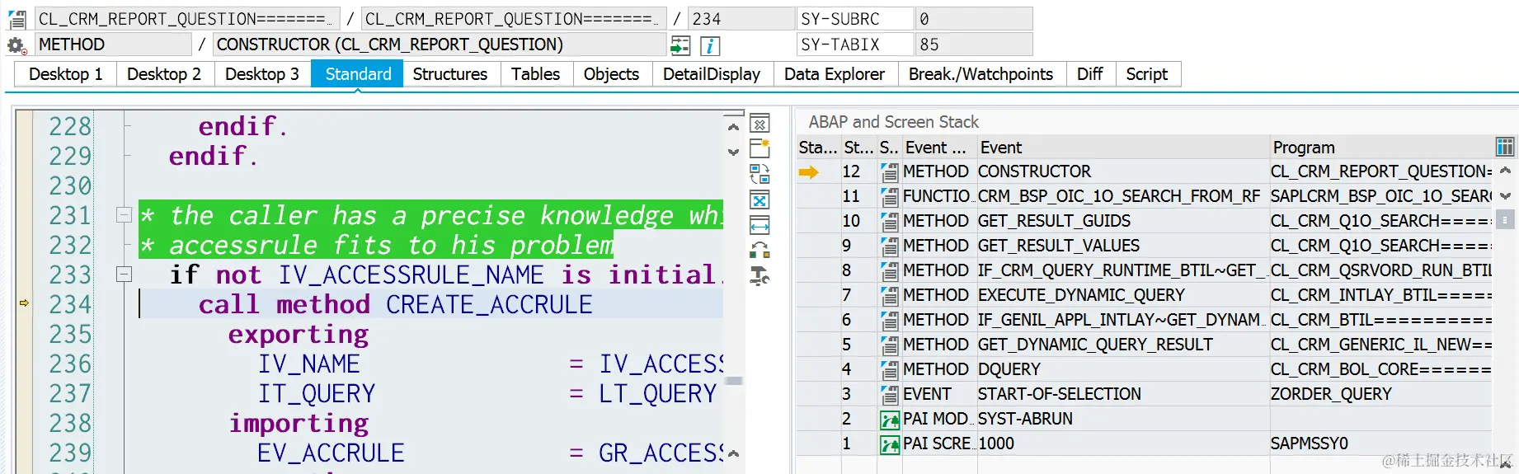The image size is (1519, 474).
Task: Click close-tool icon at top of vertical toolbar
Action: pyautogui.click(x=759, y=124)
